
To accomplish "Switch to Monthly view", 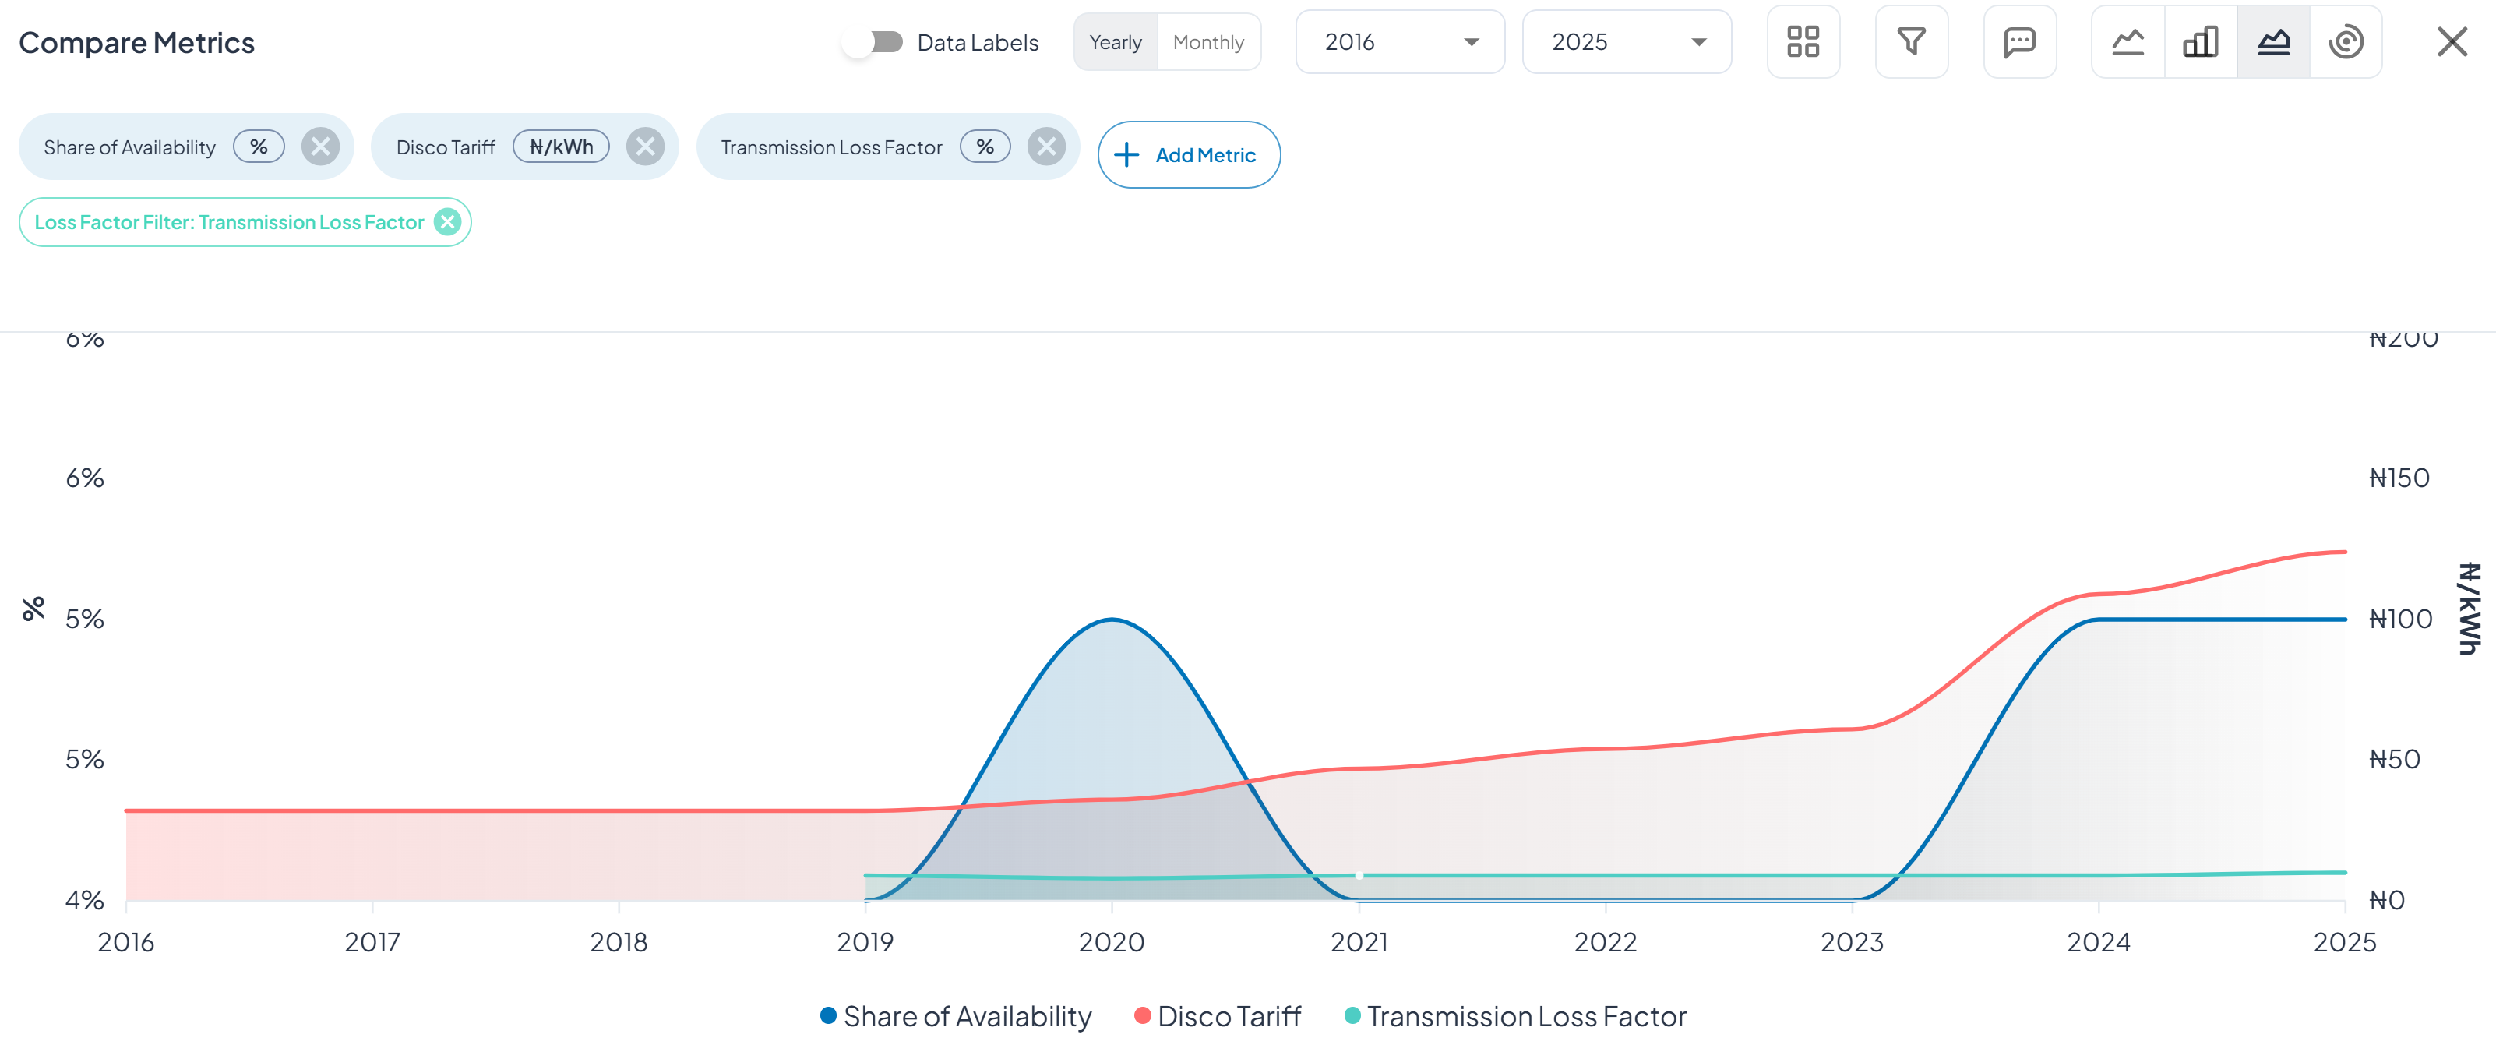I will 1208,42.
